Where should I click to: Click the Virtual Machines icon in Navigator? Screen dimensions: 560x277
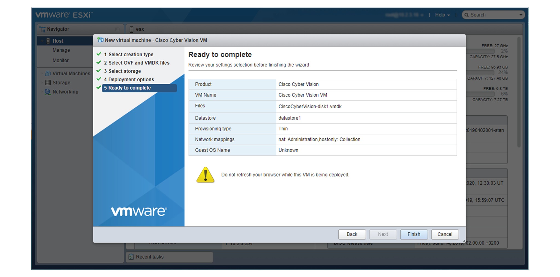click(x=47, y=73)
